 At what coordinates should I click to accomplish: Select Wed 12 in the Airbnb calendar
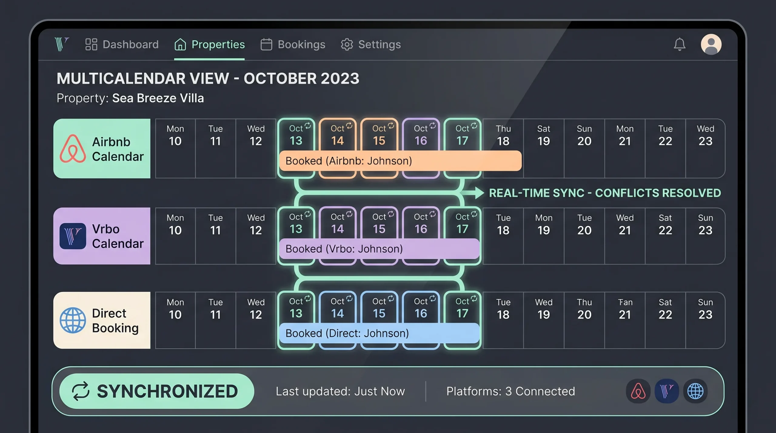point(256,148)
